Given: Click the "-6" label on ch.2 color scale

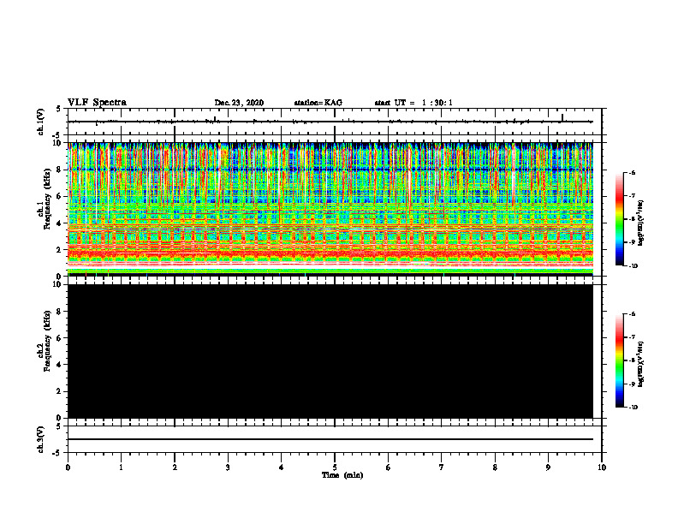Looking at the screenshot, I should 632,314.
